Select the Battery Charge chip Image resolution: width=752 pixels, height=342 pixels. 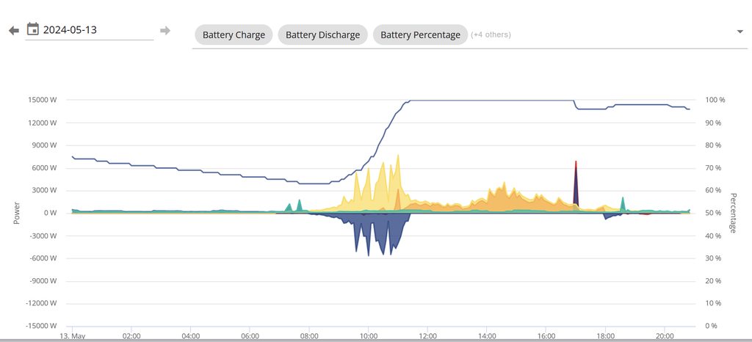(x=234, y=34)
